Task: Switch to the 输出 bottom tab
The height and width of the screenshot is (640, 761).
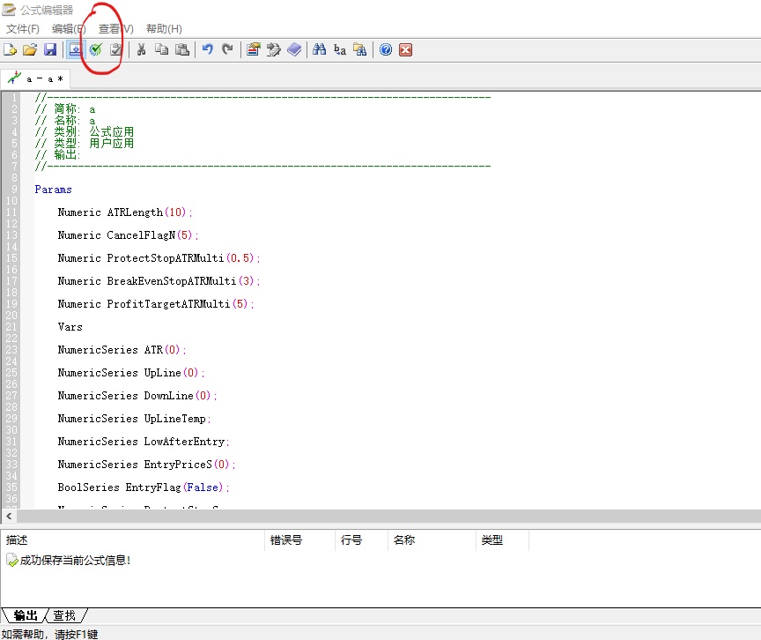Action: 25,615
